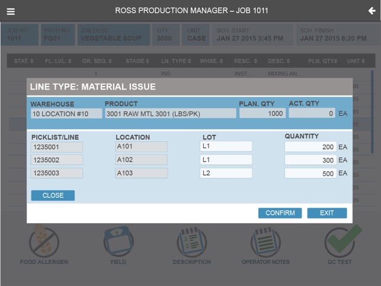Edit lot field for picklist 1235001
The height and width of the screenshot is (286, 381).
click(226, 147)
